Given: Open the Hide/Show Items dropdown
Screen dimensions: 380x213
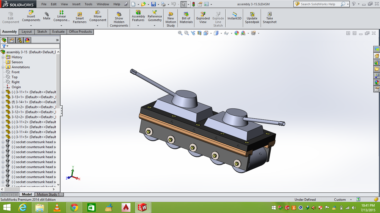Looking at the screenshot, I should click(x=231, y=33).
